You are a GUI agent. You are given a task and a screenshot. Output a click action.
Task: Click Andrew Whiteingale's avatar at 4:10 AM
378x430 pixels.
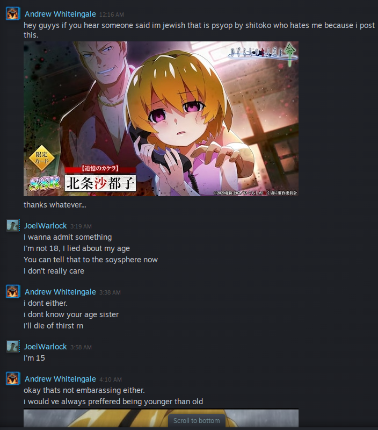coord(12,378)
